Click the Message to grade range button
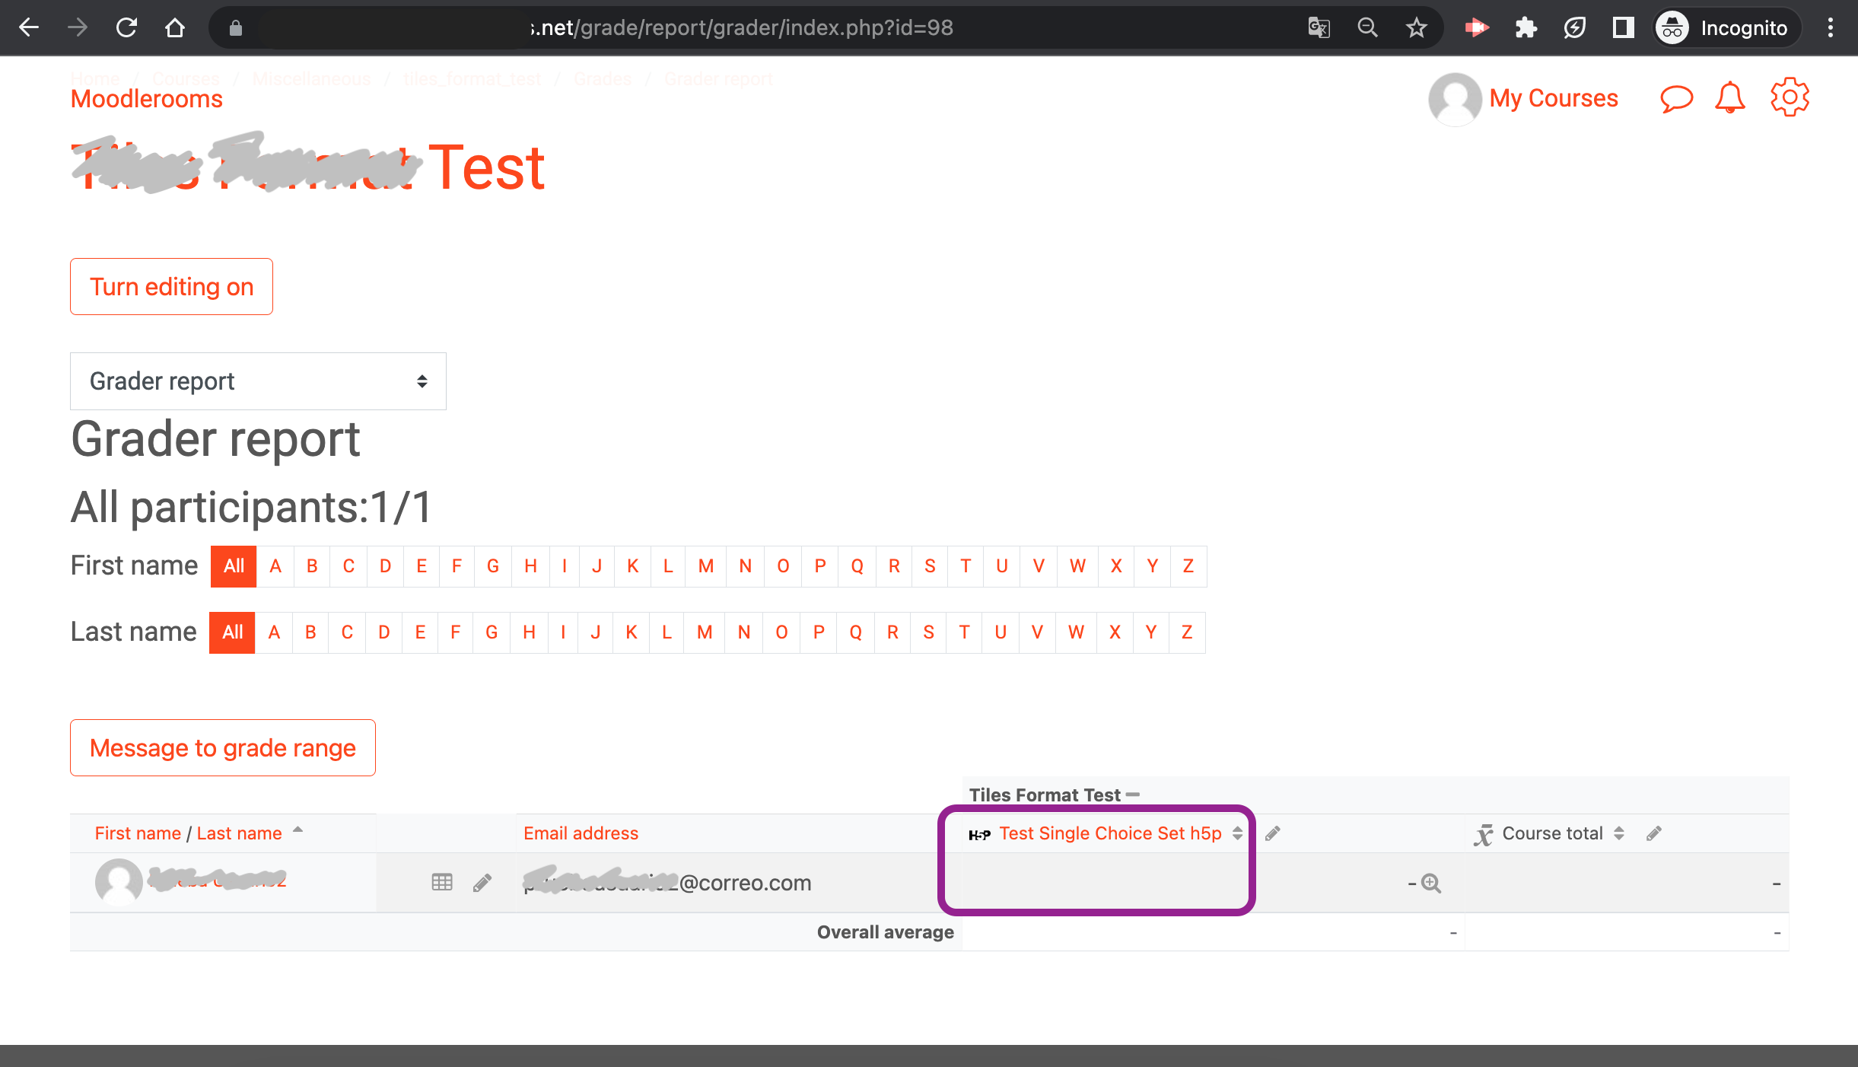 222,747
